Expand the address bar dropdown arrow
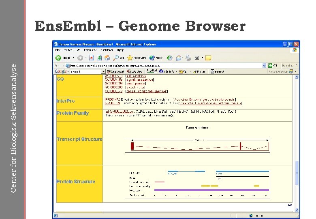The image size is (316, 219). tap(264, 66)
